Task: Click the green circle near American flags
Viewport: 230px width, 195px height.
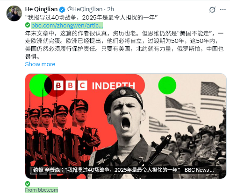Action: point(167,85)
